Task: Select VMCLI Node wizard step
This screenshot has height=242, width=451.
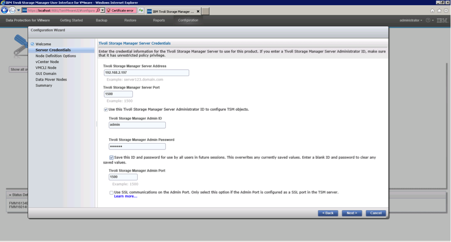Action: pos(46,68)
